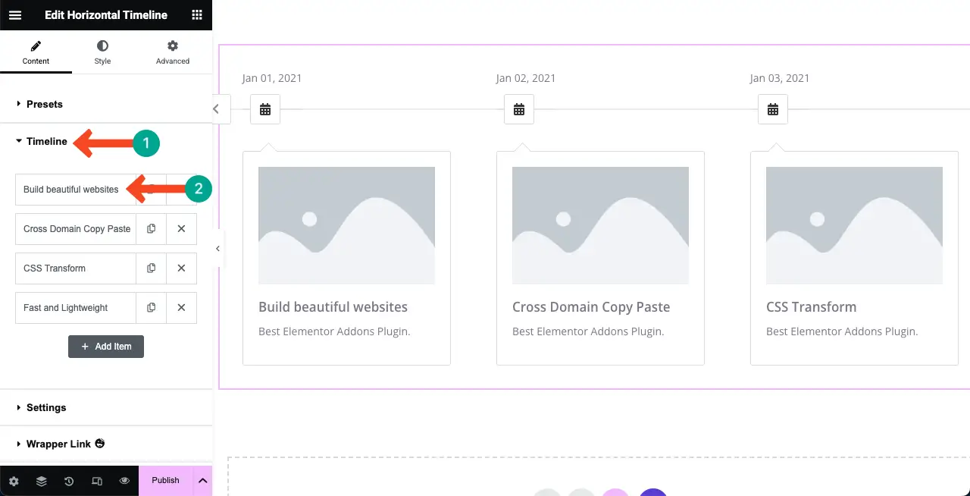This screenshot has width=970, height=496.
Task: Switch to the Style tab
Action: pos(102,52)
